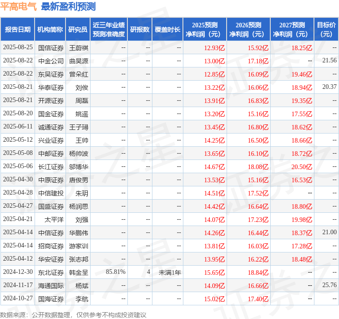Select 东北证券 row institution name
This screenshot has height=319, width=339.
click(x=51, y=273)
